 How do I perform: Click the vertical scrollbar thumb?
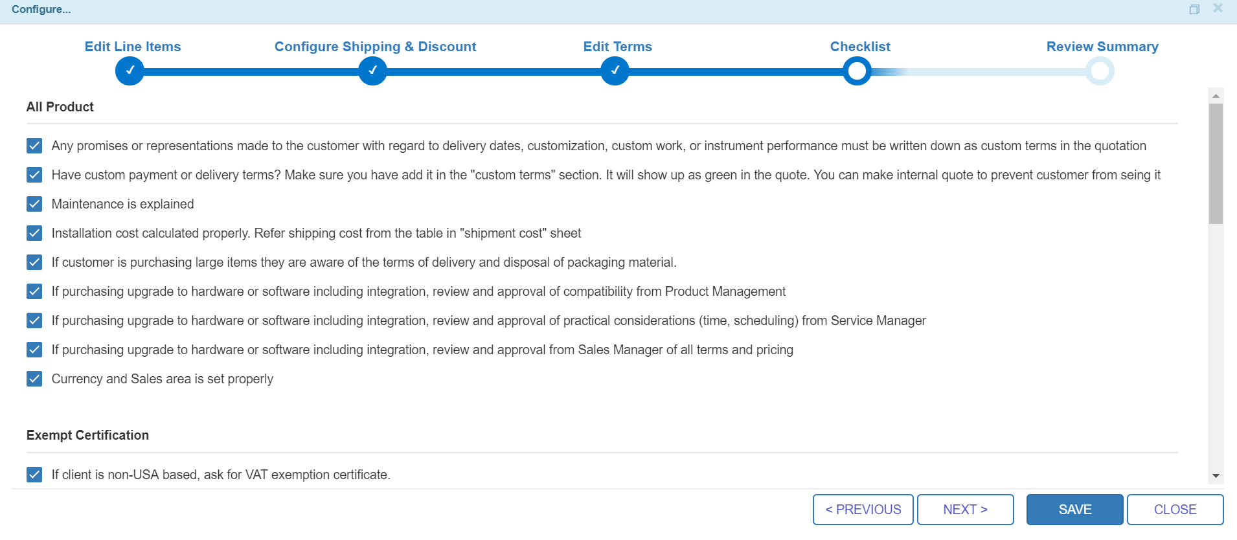[x=1216, y=164]
